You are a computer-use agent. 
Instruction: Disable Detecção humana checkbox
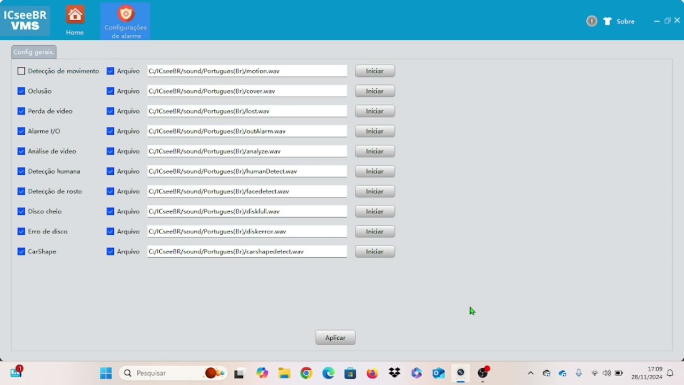tap(21, 171)
